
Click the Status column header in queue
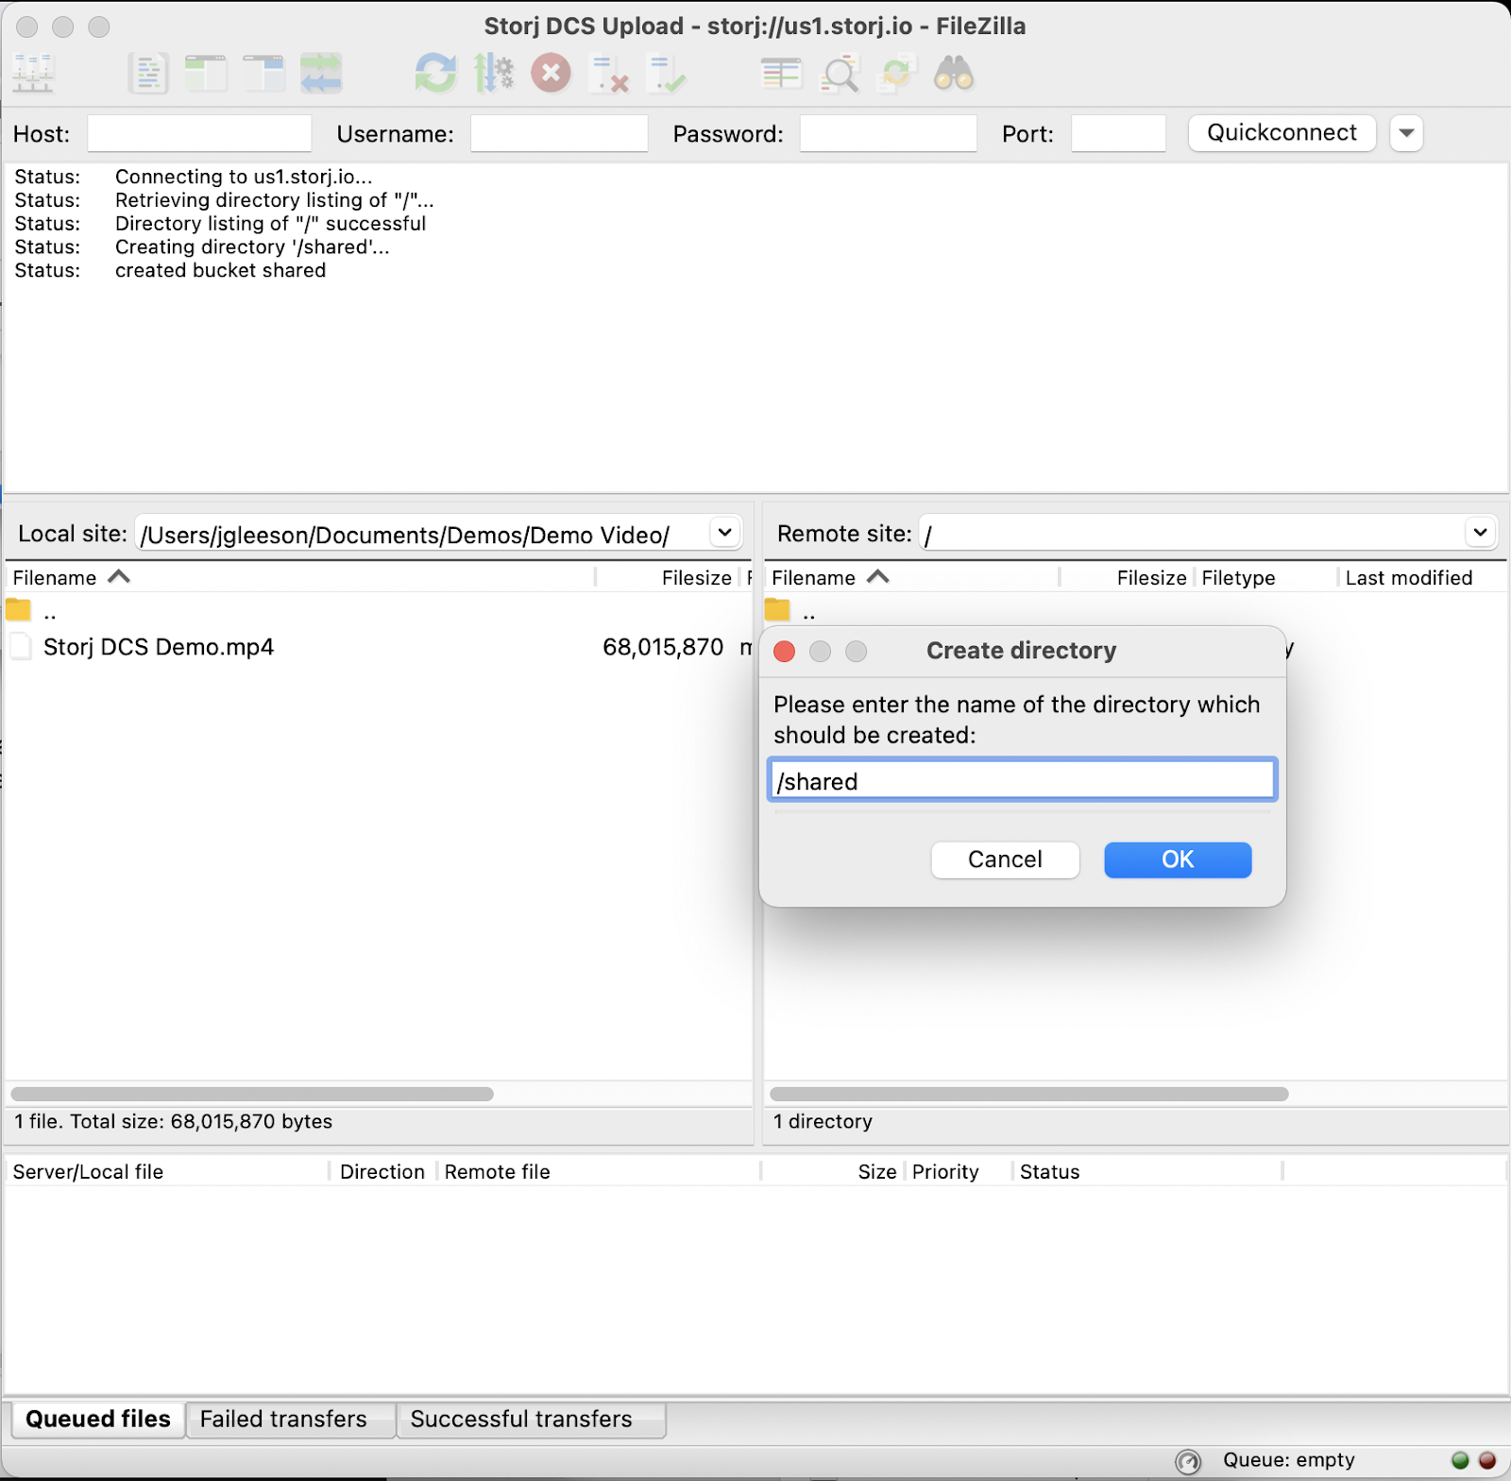[1147, 1172]
